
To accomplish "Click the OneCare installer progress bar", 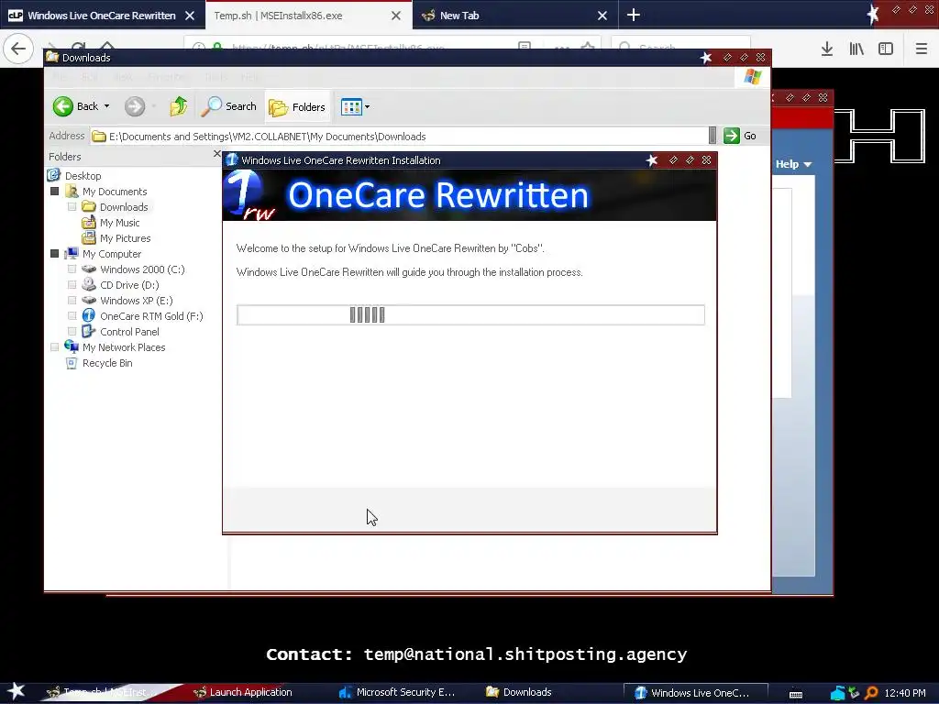I will pyautogui.click(x=470, y=315).
